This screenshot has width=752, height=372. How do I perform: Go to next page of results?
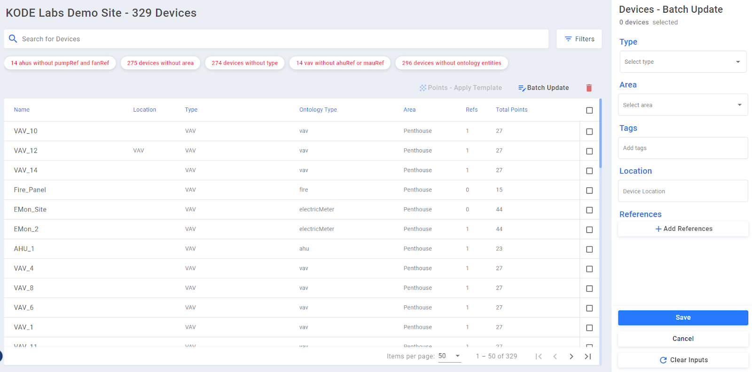pos(572,357)
